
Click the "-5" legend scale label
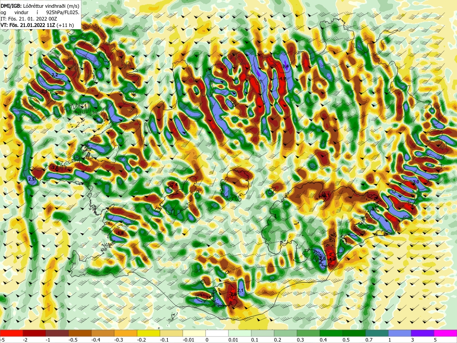[x=2, y=340]
